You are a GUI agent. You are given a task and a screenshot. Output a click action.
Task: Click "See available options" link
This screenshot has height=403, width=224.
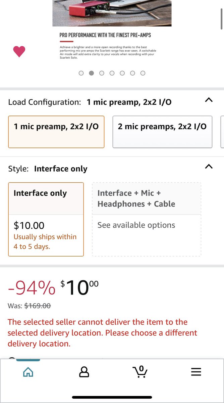(136, 225)
